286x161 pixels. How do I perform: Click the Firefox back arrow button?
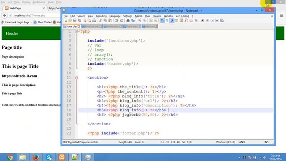click(4, 16)
